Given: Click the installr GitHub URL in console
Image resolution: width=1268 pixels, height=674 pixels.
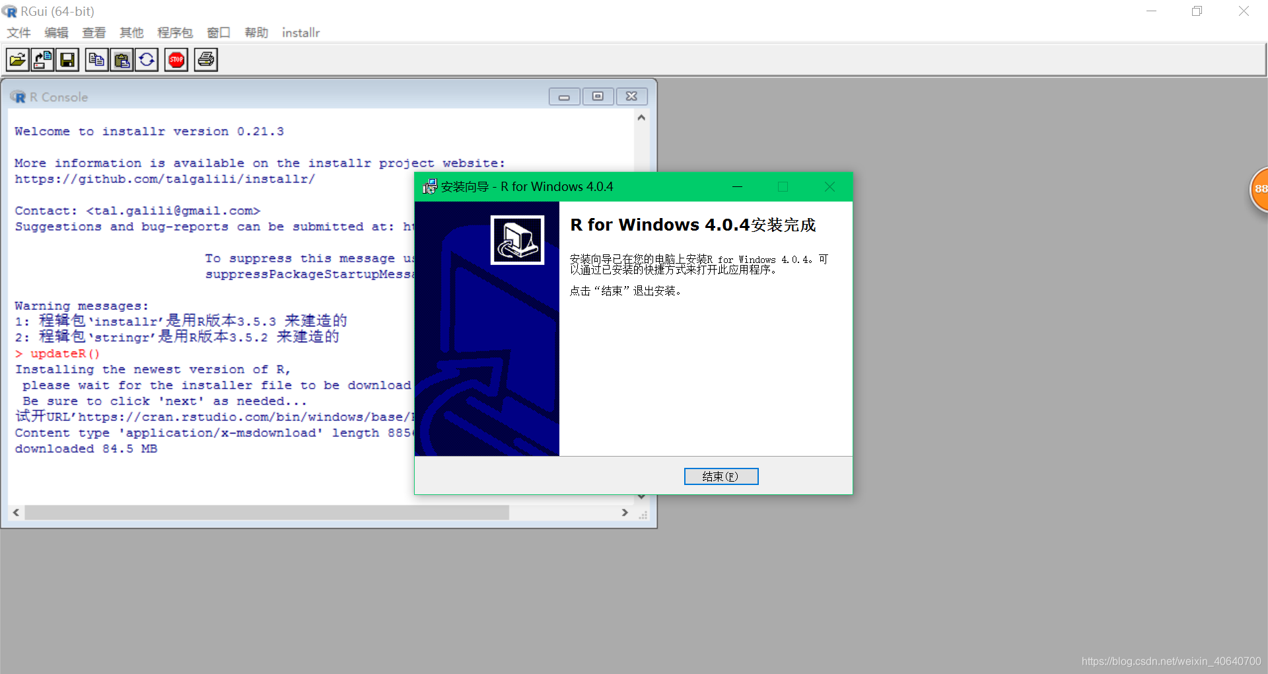Looking at the screenshot, I should (164, 179).
